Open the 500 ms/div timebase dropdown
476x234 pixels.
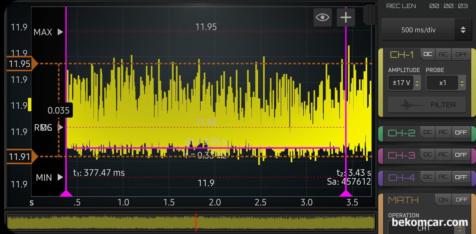coord(426,30)
